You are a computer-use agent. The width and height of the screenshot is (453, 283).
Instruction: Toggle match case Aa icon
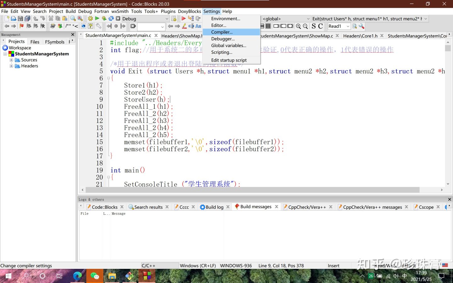point(198,26)
